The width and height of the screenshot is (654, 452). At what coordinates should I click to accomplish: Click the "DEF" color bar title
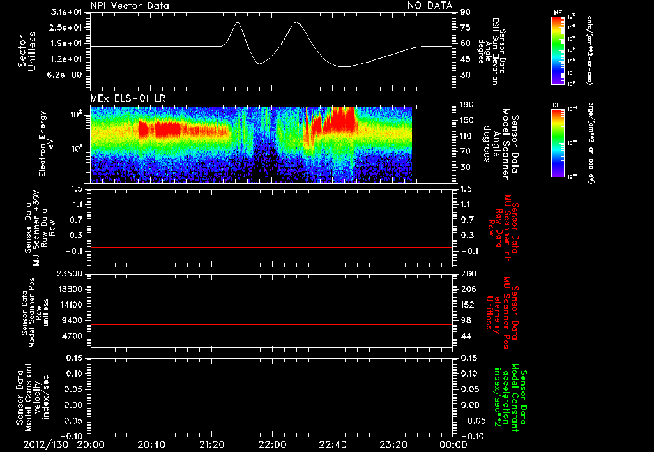[558, 105]
